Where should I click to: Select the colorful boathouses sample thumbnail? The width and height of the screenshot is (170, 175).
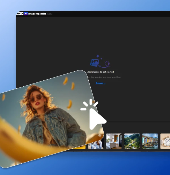(150, 141)
